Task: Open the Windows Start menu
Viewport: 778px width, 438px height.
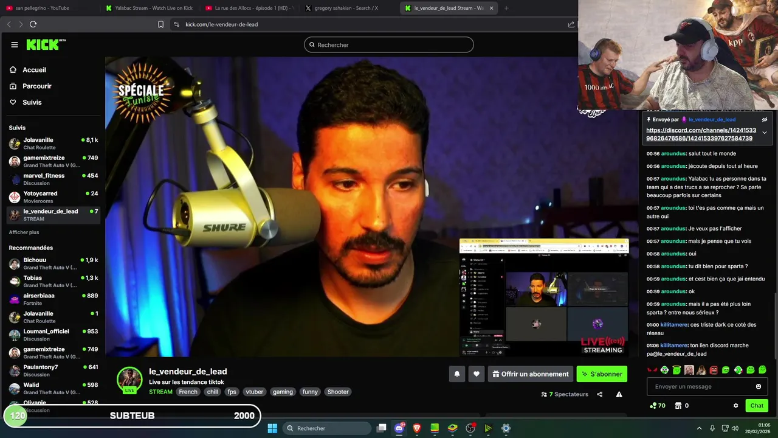Action: 272,428
